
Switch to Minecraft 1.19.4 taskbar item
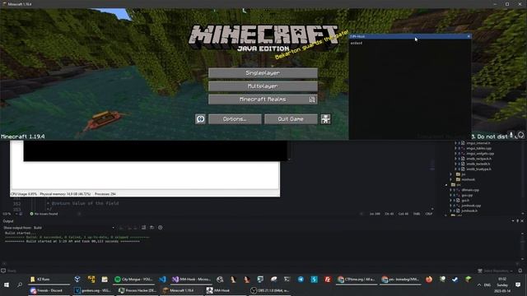(181, 290)
